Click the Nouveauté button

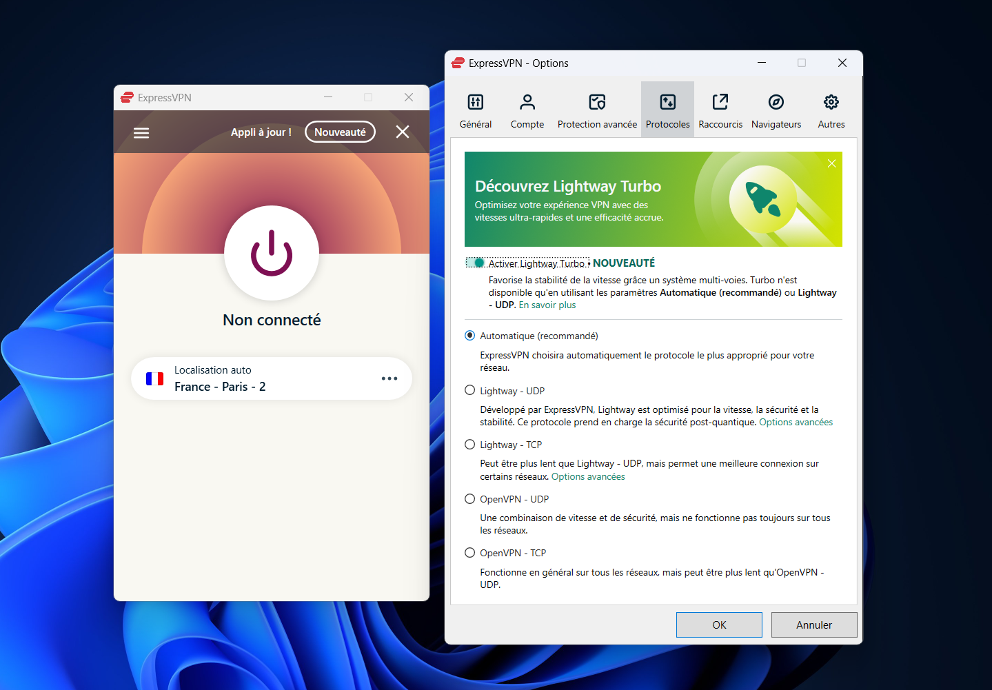[x=339, y=132]
